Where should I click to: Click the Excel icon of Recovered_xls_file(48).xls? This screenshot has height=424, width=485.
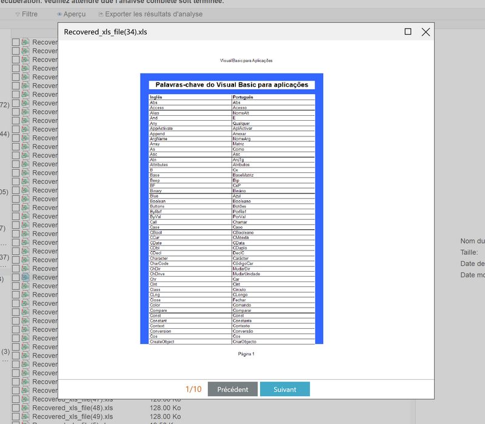point(25,408)
